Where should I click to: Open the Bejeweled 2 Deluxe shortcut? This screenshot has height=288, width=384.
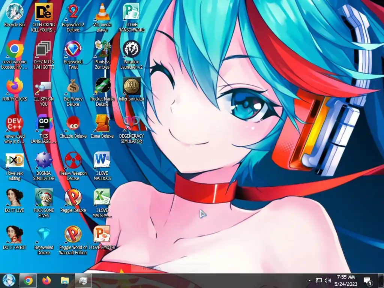tap(73, 17)
